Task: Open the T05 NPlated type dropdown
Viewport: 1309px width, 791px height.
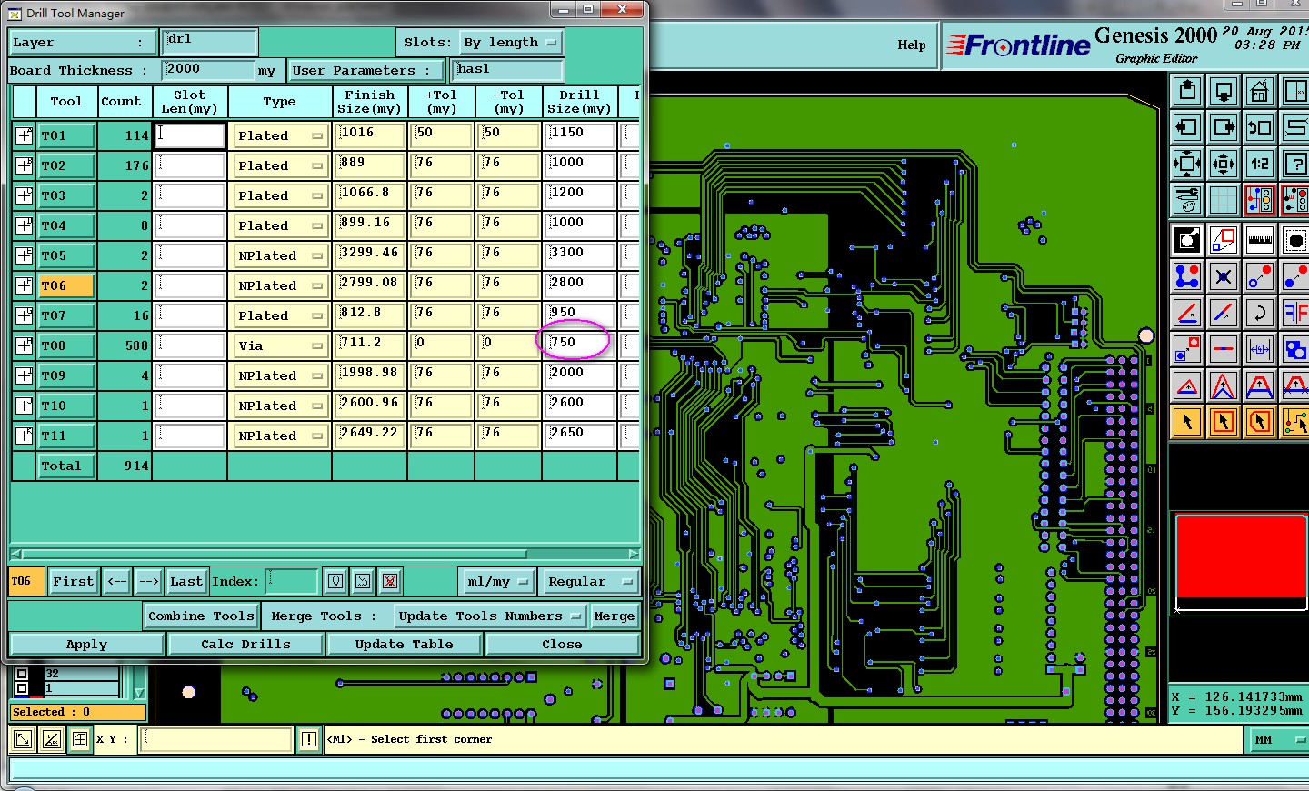Action: [x=280, y=255]
